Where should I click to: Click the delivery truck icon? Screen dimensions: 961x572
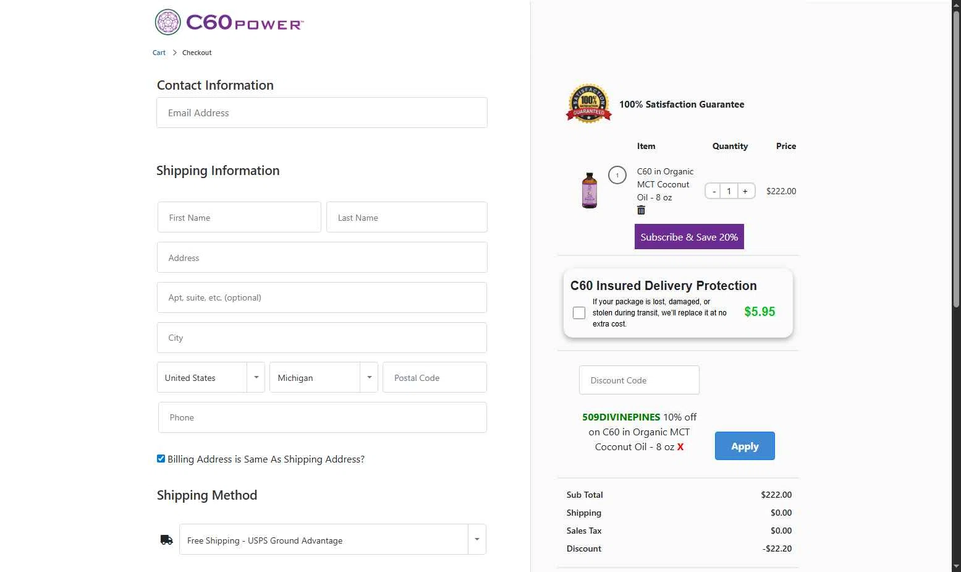click(166, 540)
